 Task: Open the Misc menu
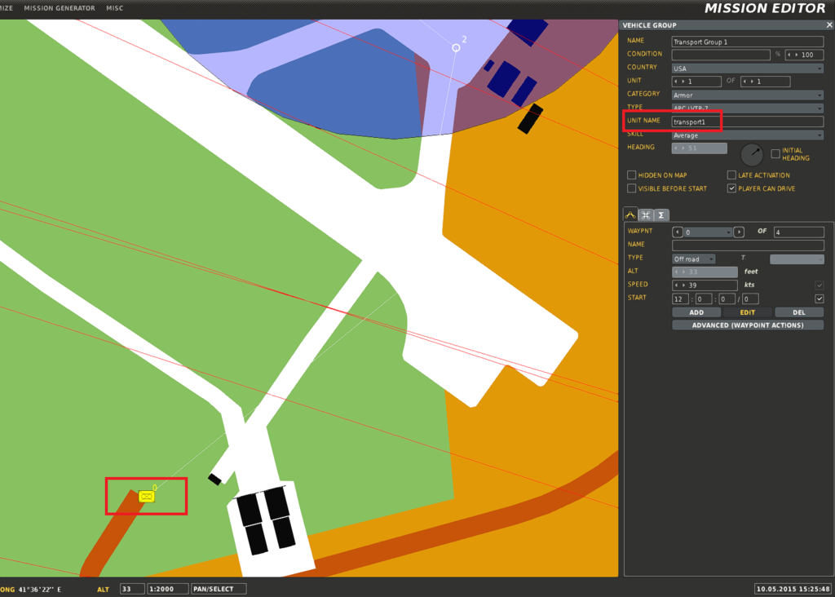point(114,8)
